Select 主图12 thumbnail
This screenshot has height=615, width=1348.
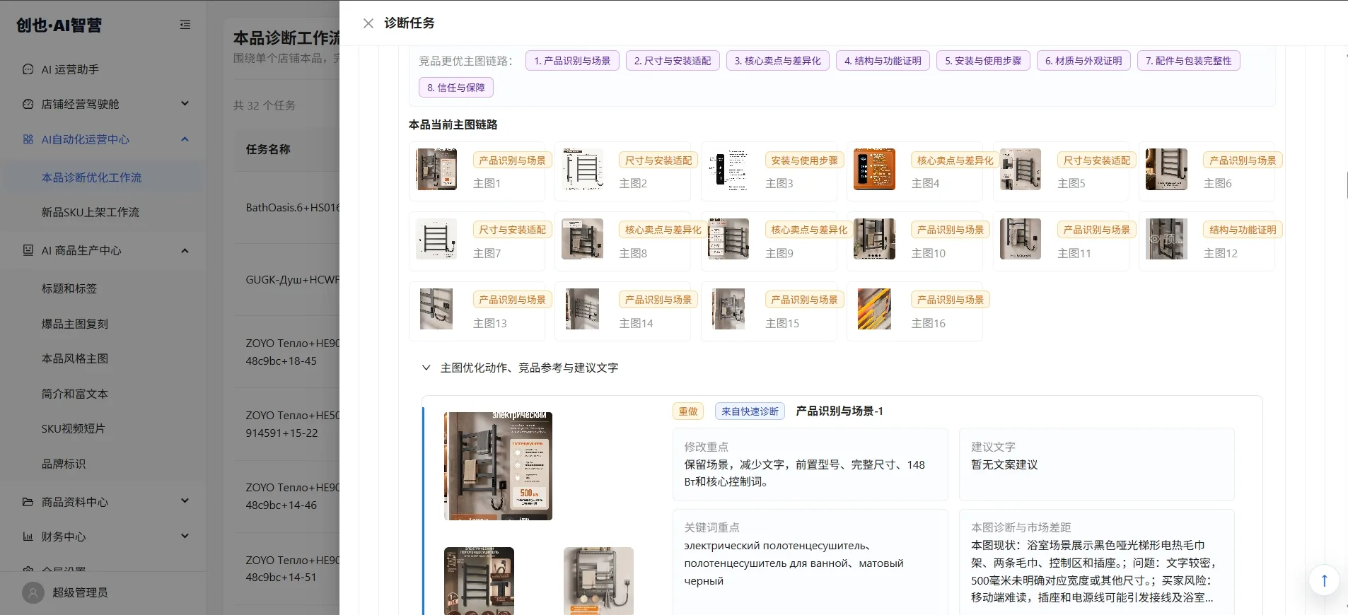pyautogui.click(x=1166, y=239)
